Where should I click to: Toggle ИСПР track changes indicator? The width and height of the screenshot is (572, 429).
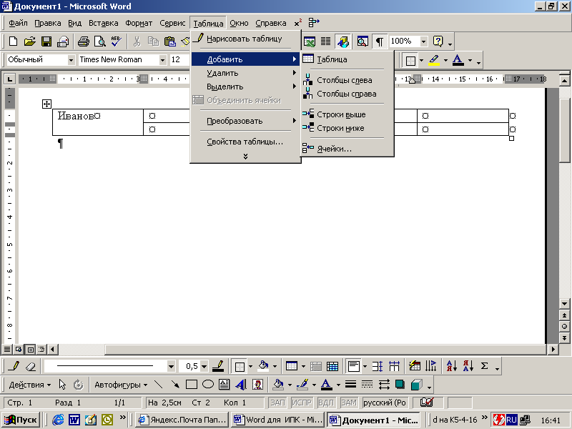coord(302,403)
